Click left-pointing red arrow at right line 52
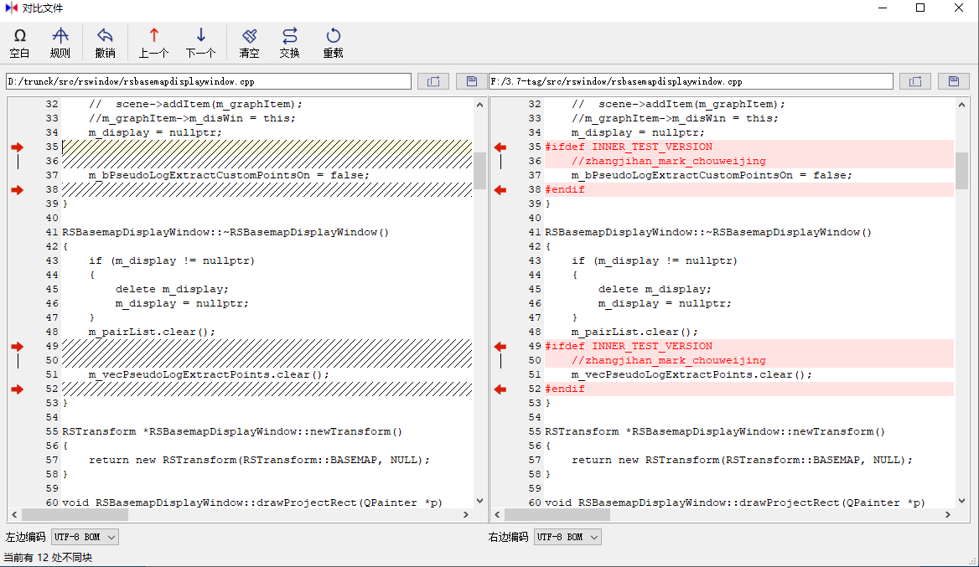The image size is (979, 567). click(500, 389)
